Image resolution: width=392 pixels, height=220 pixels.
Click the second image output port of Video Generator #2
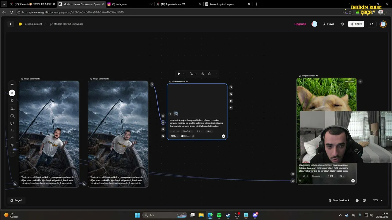[231, 94]
